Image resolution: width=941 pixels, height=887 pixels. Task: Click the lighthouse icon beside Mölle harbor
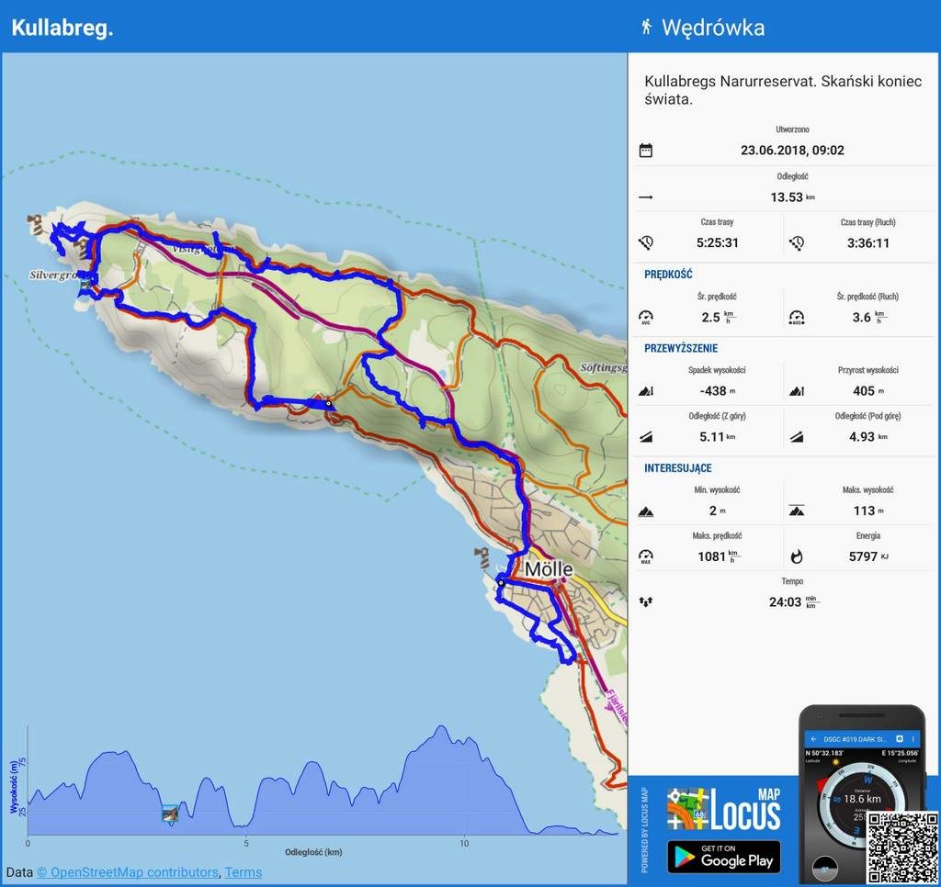pyautogui.click(x=482, y=557)
